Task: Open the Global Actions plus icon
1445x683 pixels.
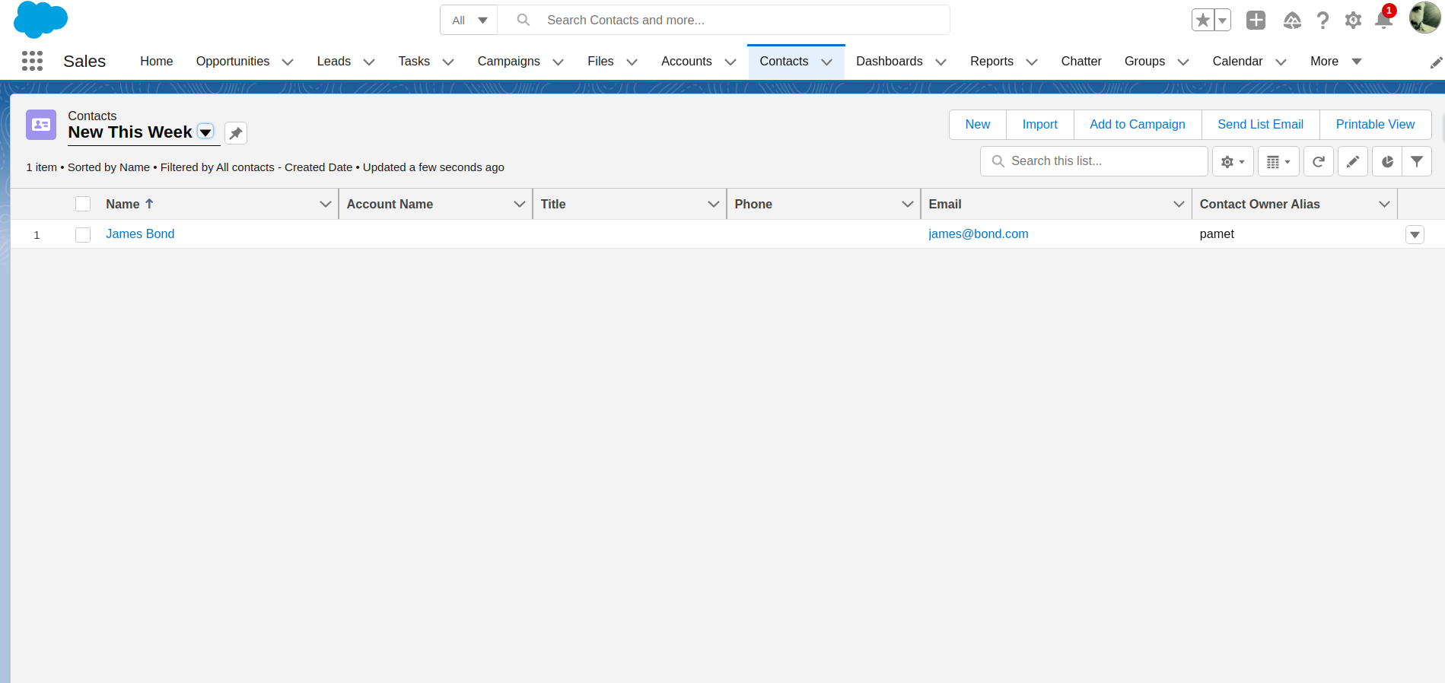Action: pyautogui.click(x=1256, y=21)
